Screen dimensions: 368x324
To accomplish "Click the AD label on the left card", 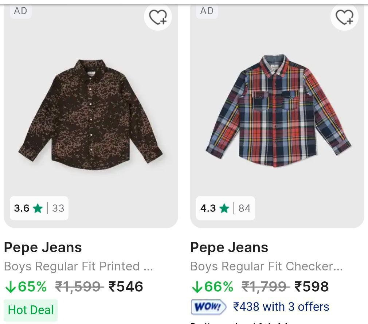I will coord(20,11).
